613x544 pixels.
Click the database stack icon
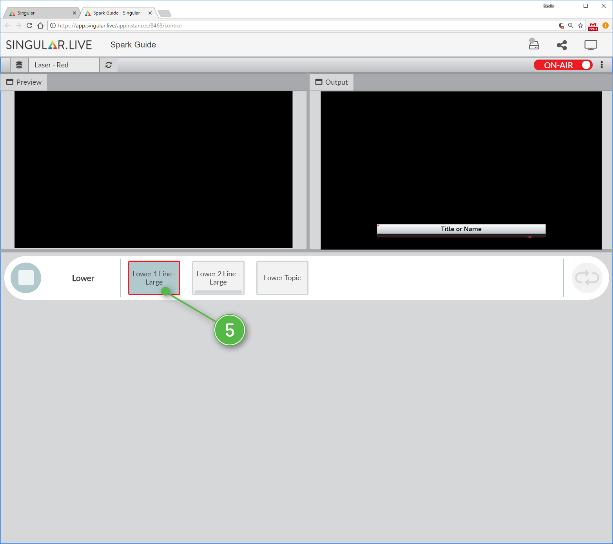click(x=19, y=65)
